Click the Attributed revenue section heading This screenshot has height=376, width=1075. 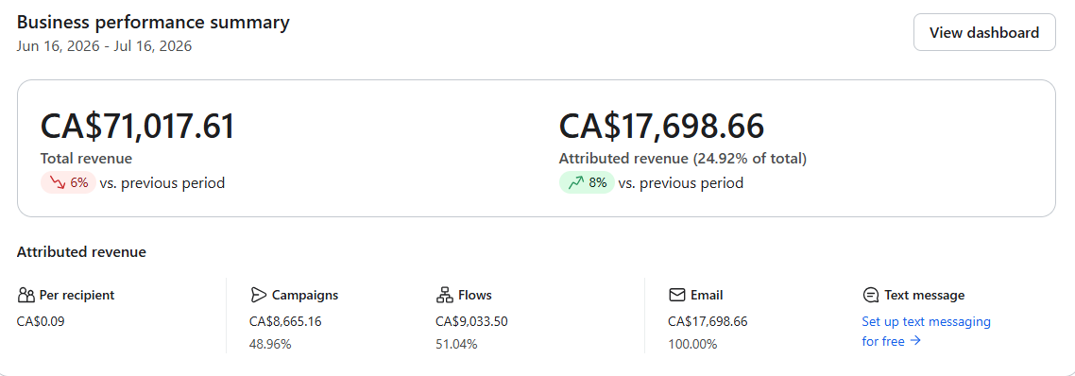click(x=81, y=252)
